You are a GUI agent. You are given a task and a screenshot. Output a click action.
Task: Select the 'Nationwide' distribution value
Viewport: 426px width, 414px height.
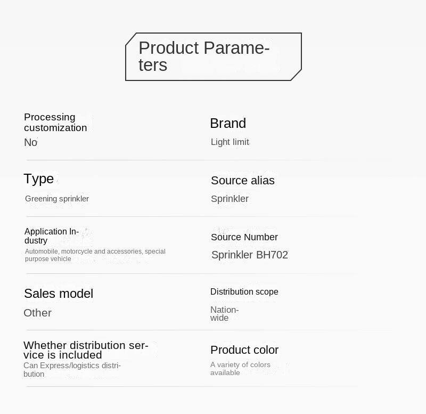tap(224, 314)
